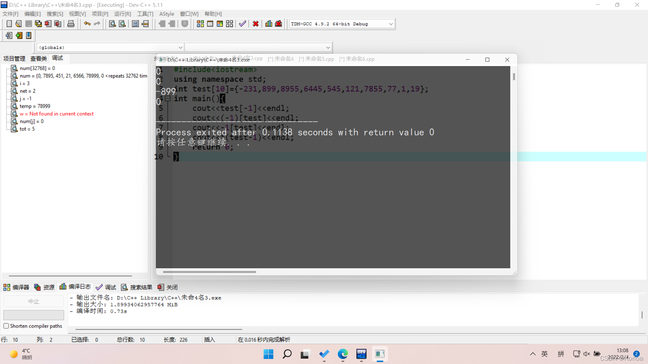Screen dimensions: 648x364
Task: Click the green plus insert icon
Action: click(x=19, y=35)
